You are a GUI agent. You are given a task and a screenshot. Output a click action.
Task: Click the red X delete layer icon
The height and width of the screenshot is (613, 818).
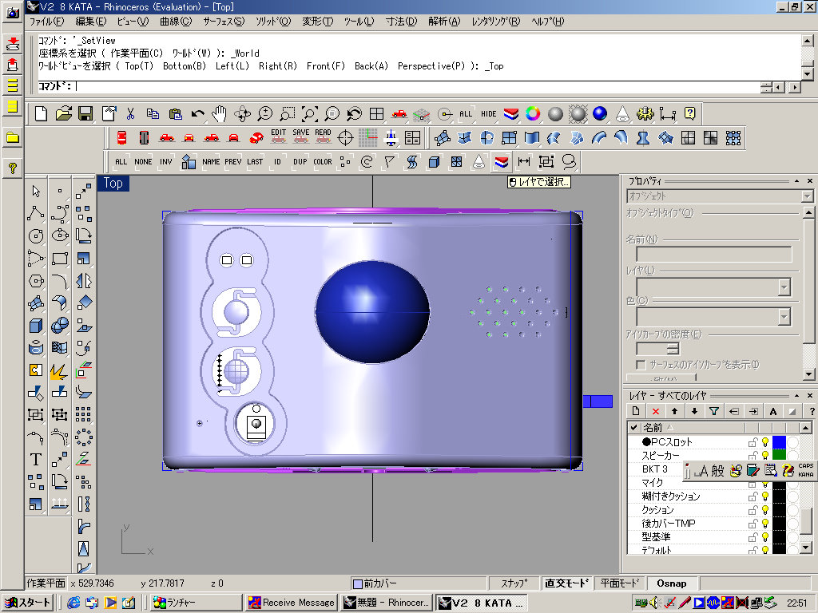655,411
